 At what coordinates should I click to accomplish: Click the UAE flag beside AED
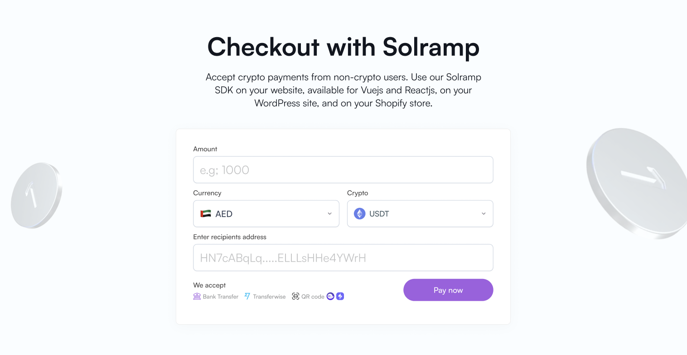[205, 213]
